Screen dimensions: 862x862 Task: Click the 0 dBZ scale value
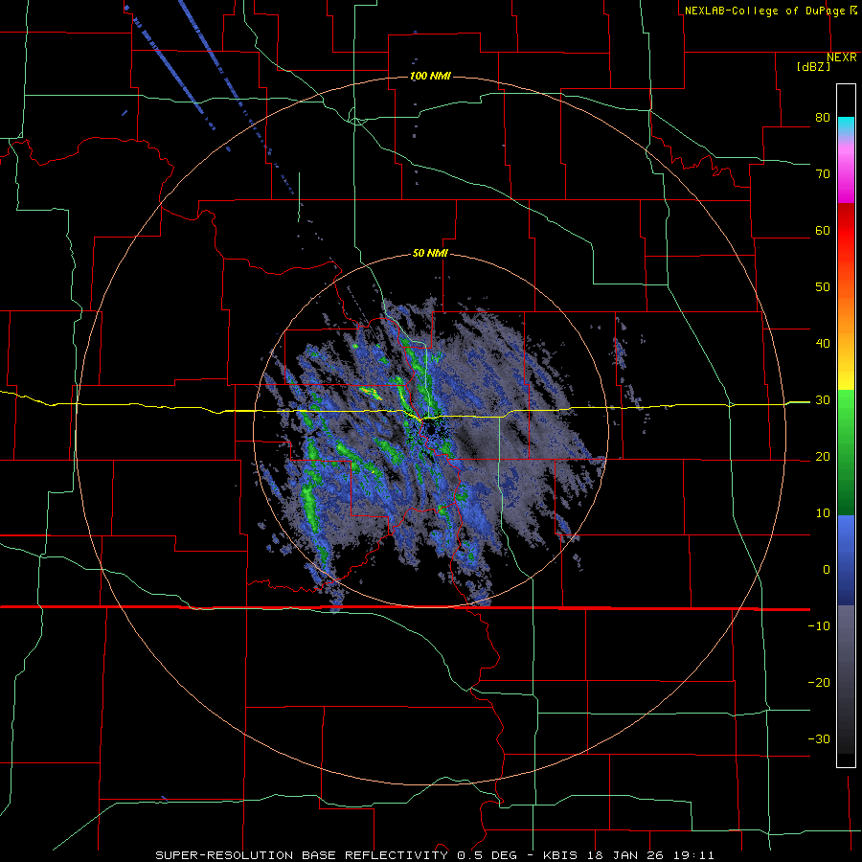pyautogui.click(x=827, y=570)
